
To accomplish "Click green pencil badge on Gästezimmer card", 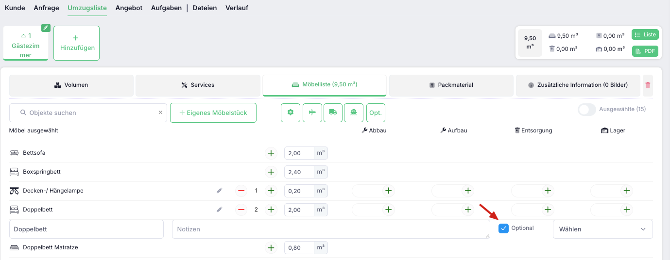I will pyautogui.click(x=46, y=28).
